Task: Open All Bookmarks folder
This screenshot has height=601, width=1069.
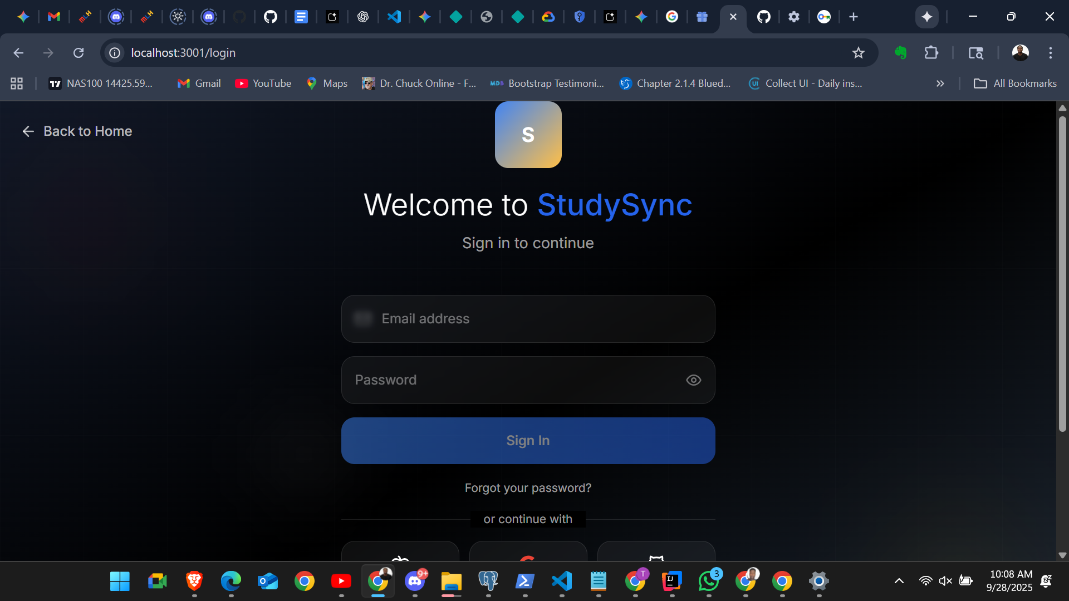Action: (x=1014, y=83)
